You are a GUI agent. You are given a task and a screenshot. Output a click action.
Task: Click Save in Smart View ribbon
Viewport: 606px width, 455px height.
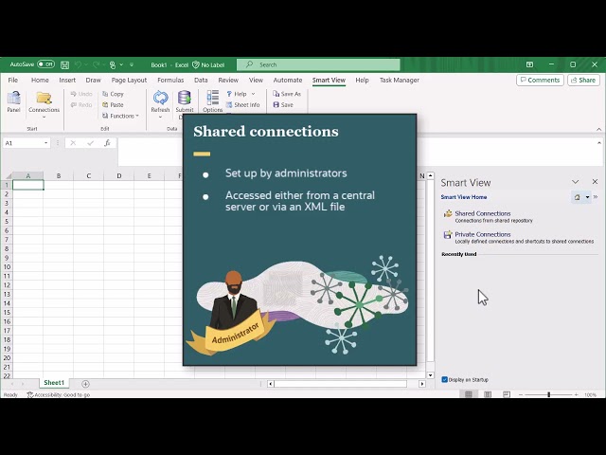point(283,105)
